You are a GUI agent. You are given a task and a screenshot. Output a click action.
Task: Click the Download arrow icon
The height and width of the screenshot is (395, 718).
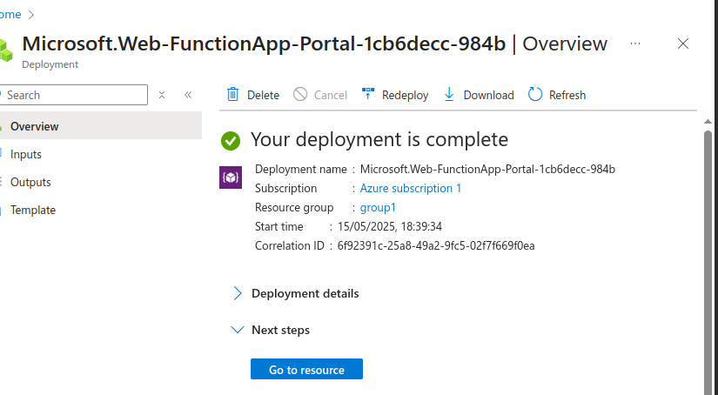point(449,95)
